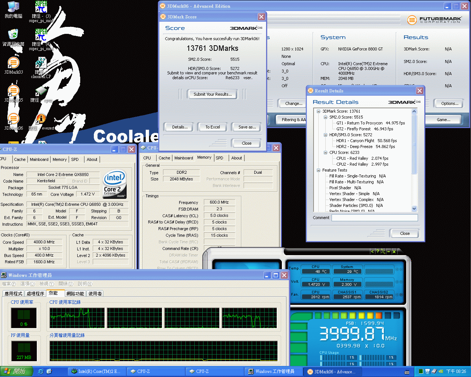Viewport: 471px width, 377px height.
Task: Select the super_pi_mod (3) shortcut icon
Action: pos(41,12)
